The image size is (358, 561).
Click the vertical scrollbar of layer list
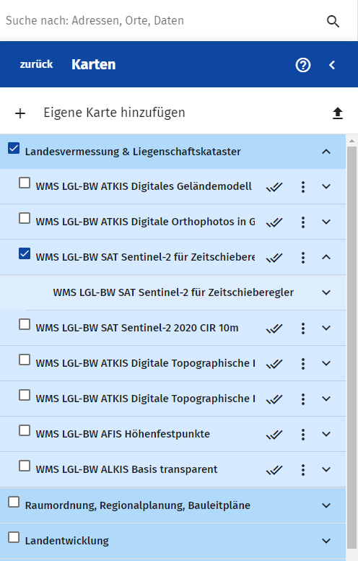coord(352,347)
